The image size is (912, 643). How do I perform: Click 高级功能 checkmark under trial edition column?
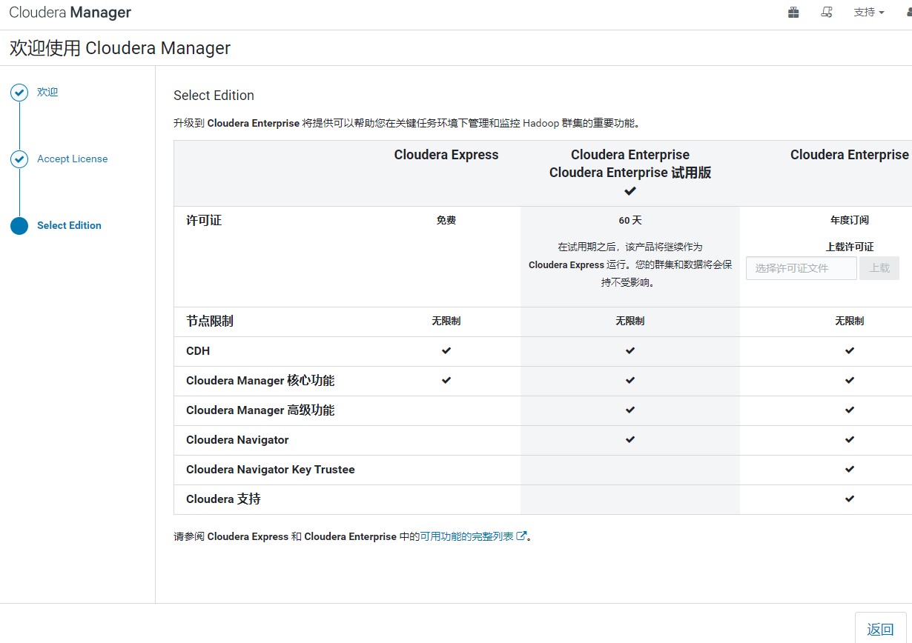point(630,410)
